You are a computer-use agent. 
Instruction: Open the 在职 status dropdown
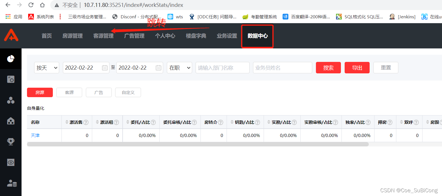[179, 68]
